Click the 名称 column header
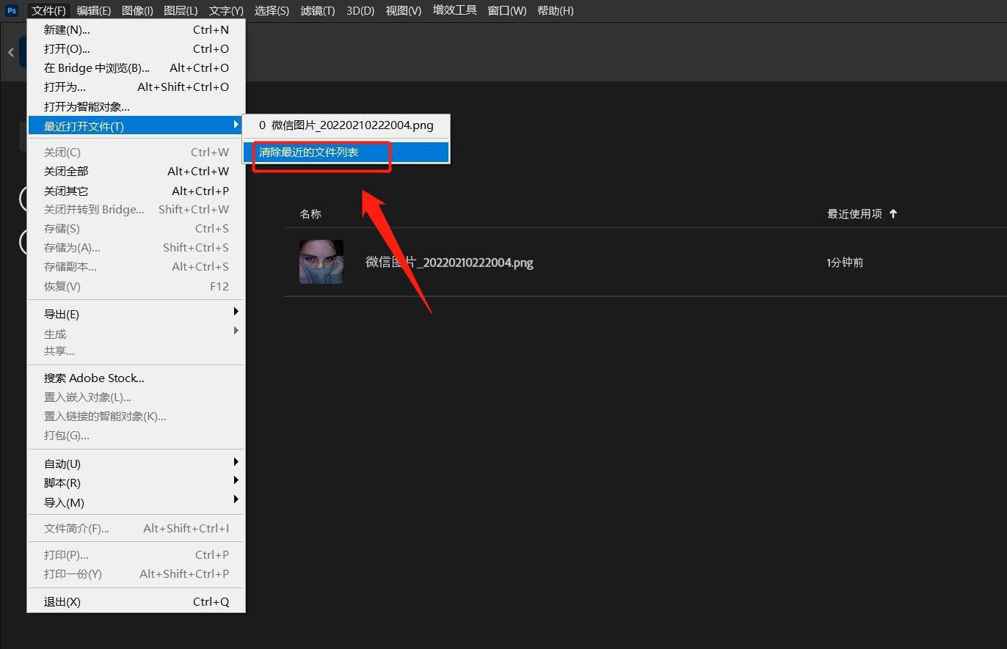The height and width of the screenshot is (649, 1007). pyautogui.click(x=310, y=214)
